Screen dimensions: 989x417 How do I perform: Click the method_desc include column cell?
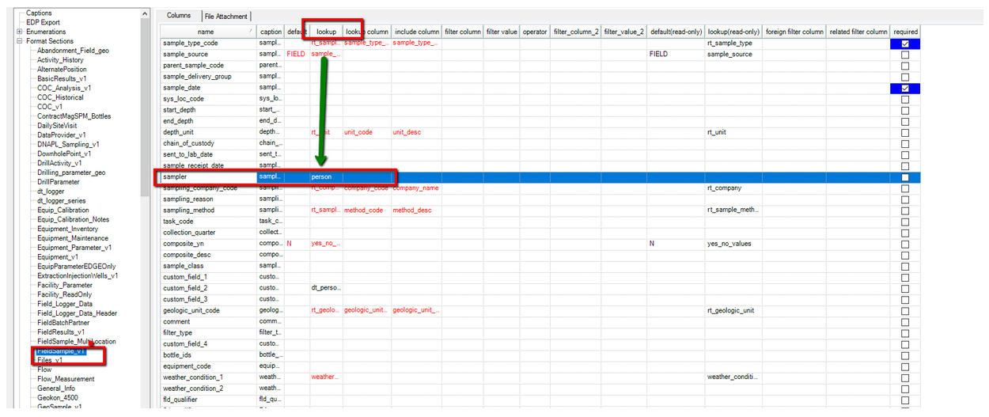416,210
